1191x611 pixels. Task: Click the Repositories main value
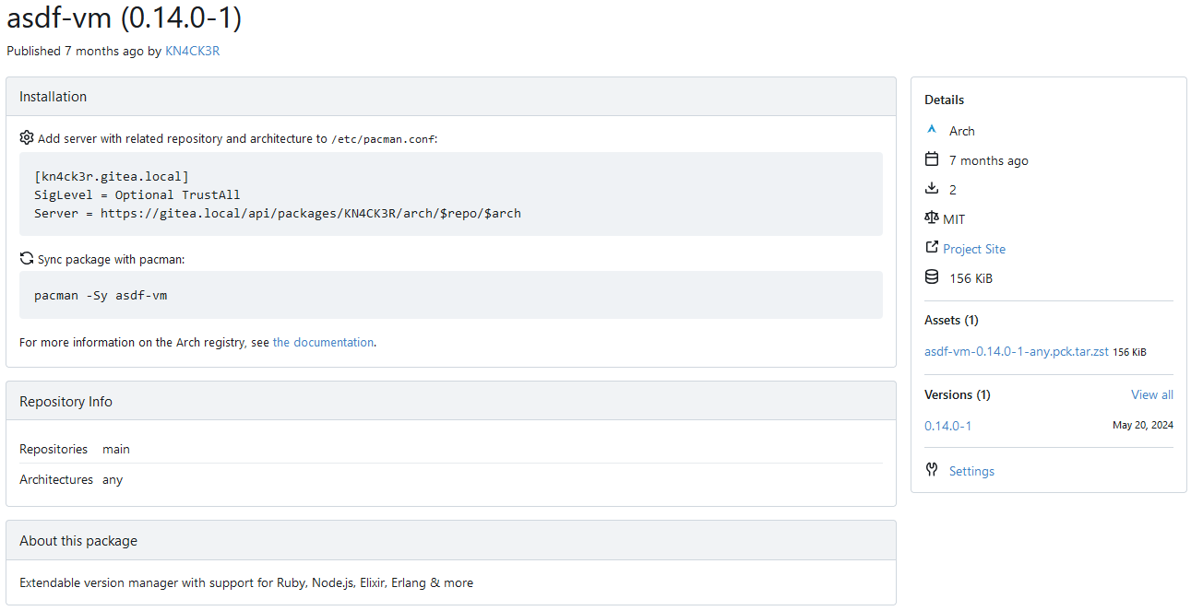pyautogui.click(x=116, y=449)
